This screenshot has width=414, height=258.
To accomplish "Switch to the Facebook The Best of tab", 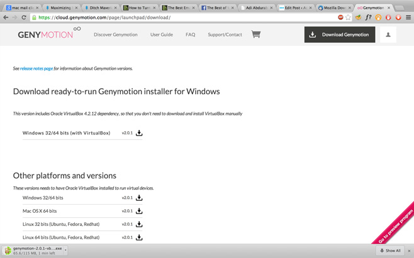I will tap(218, 8).
